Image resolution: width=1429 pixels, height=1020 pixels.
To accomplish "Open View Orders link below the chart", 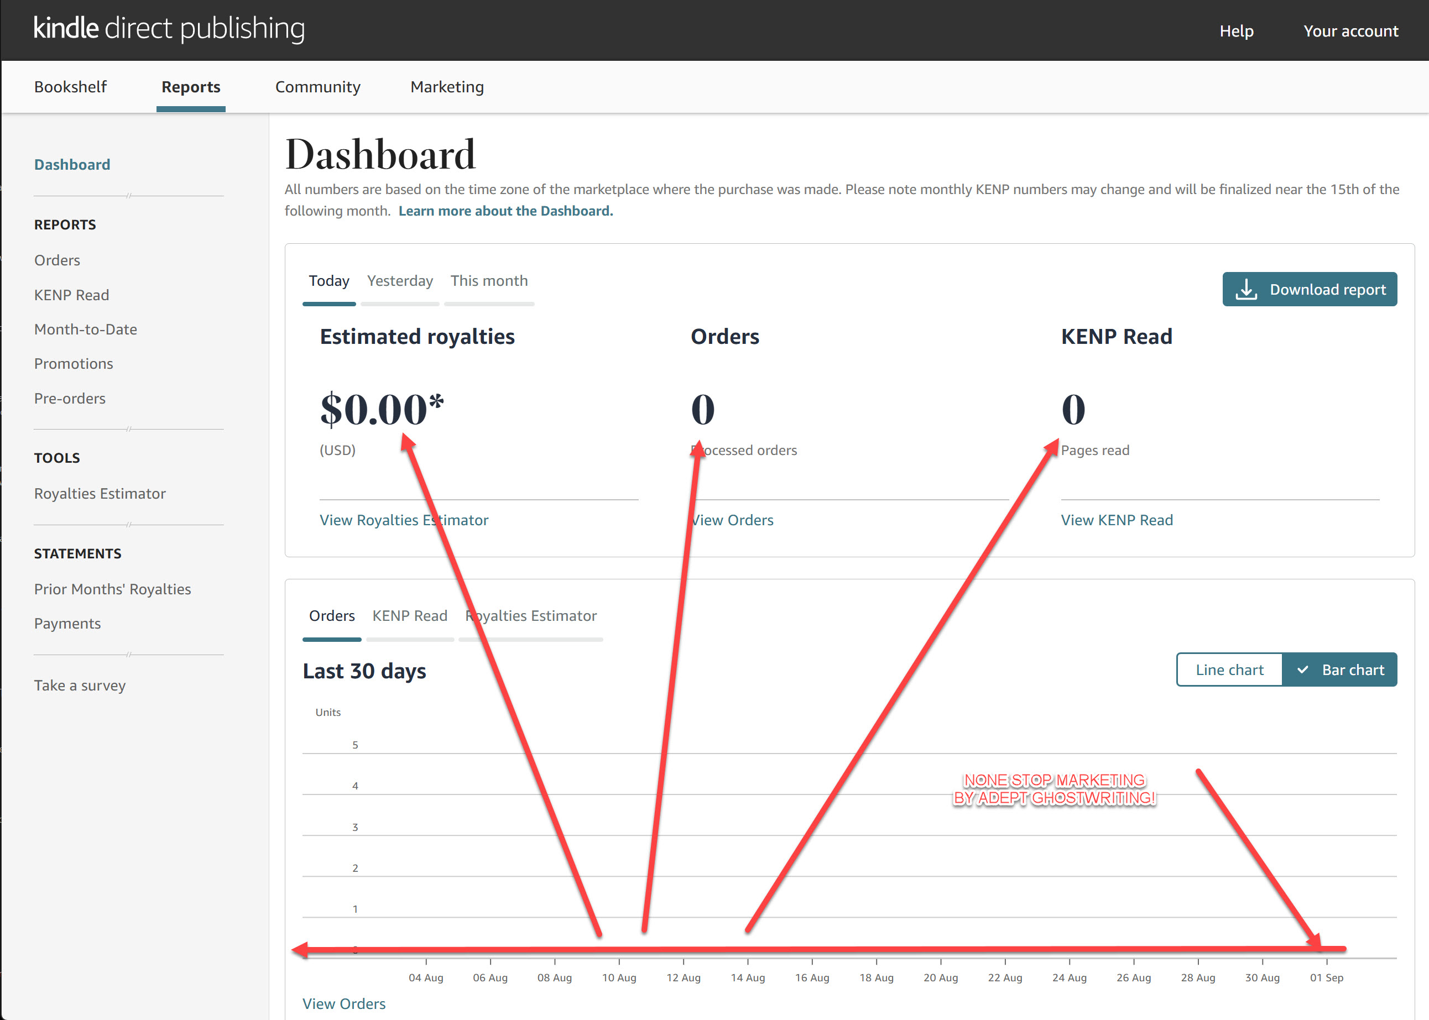I will [x=344, y=1003].
